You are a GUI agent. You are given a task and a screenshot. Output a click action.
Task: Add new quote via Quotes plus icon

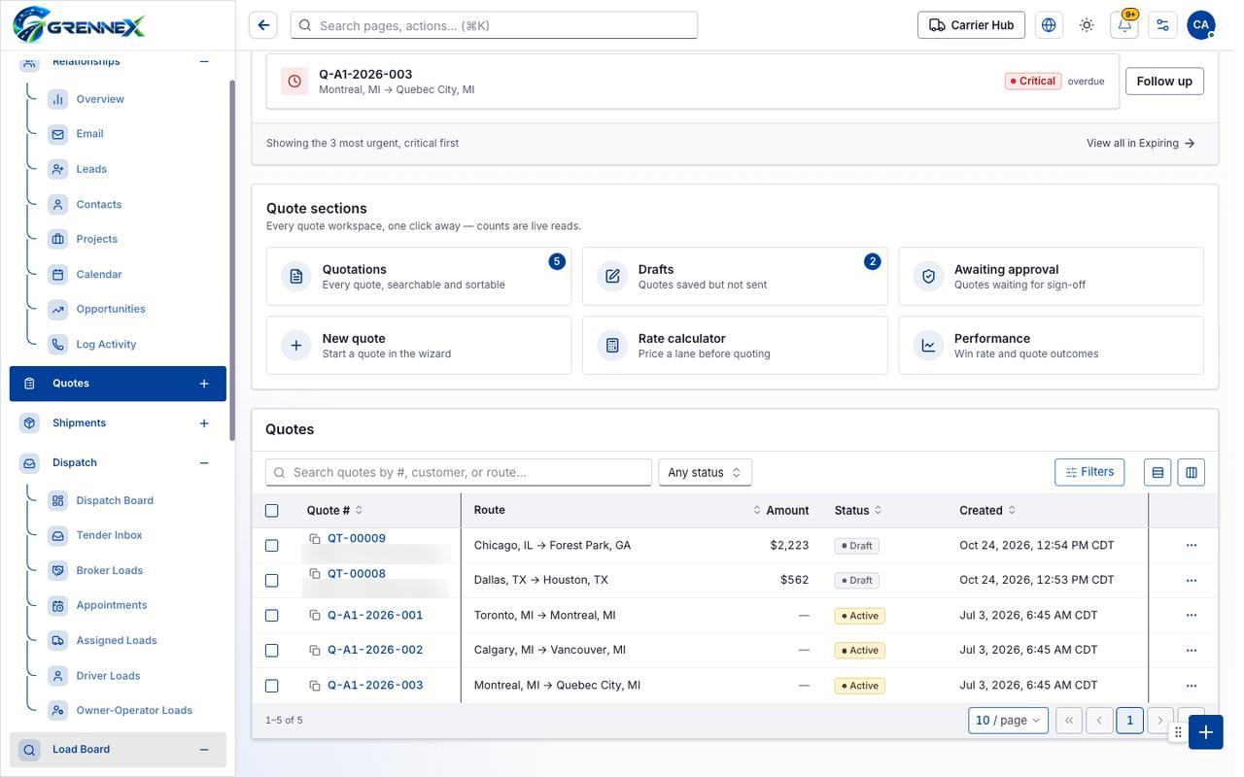(204, 384)
